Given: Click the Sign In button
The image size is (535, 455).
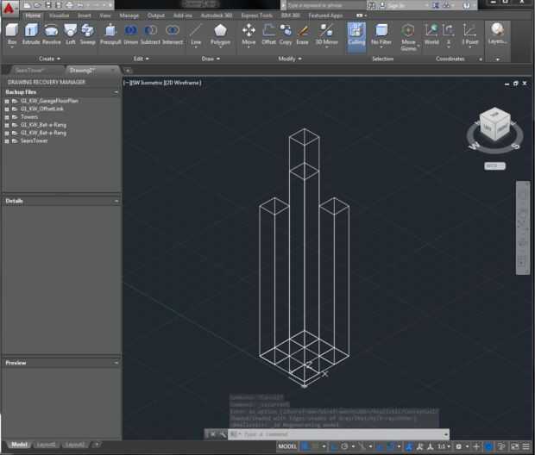Looking at the screenshot, I should (x=395, y=5).
